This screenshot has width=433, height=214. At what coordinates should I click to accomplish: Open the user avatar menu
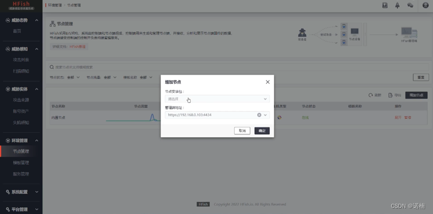[425, 5]
